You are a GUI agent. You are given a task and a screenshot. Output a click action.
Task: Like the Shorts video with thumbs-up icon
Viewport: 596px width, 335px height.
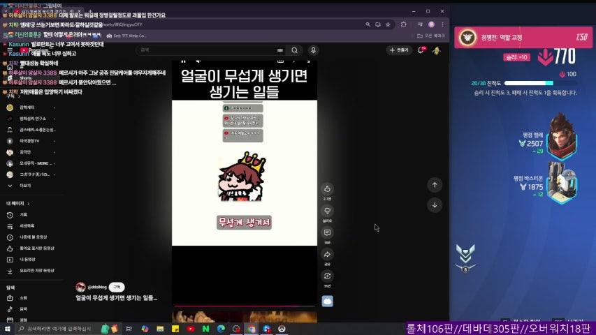[x=327, y=189]
